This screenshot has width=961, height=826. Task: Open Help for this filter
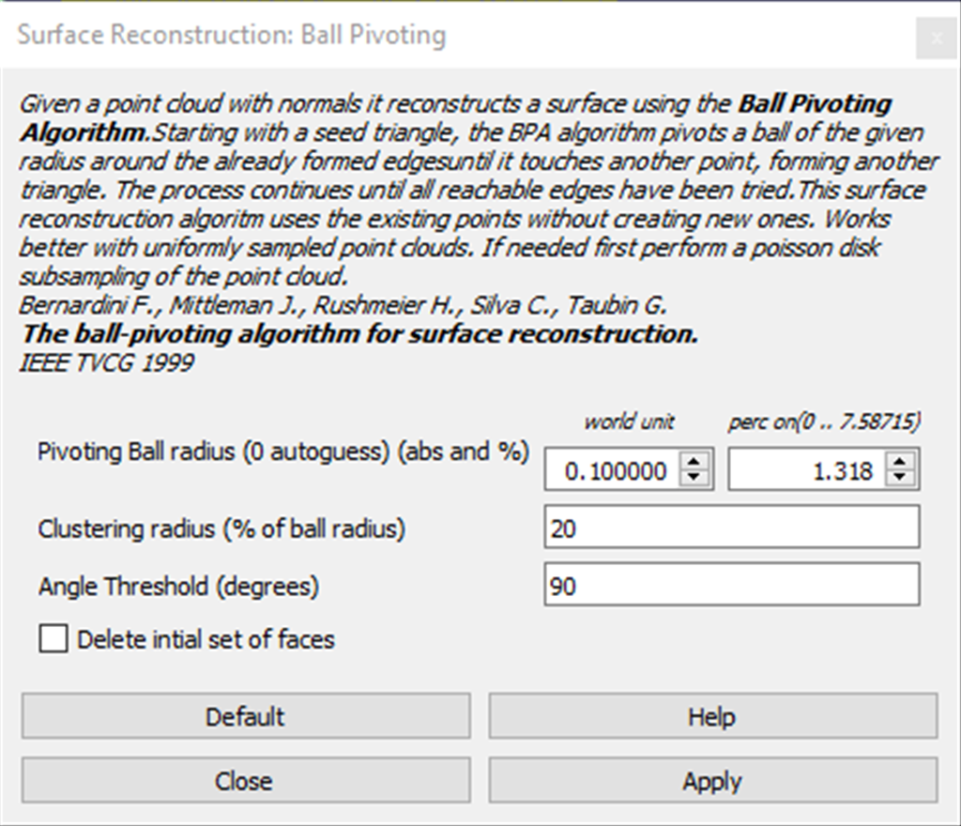tap(712, 717)
